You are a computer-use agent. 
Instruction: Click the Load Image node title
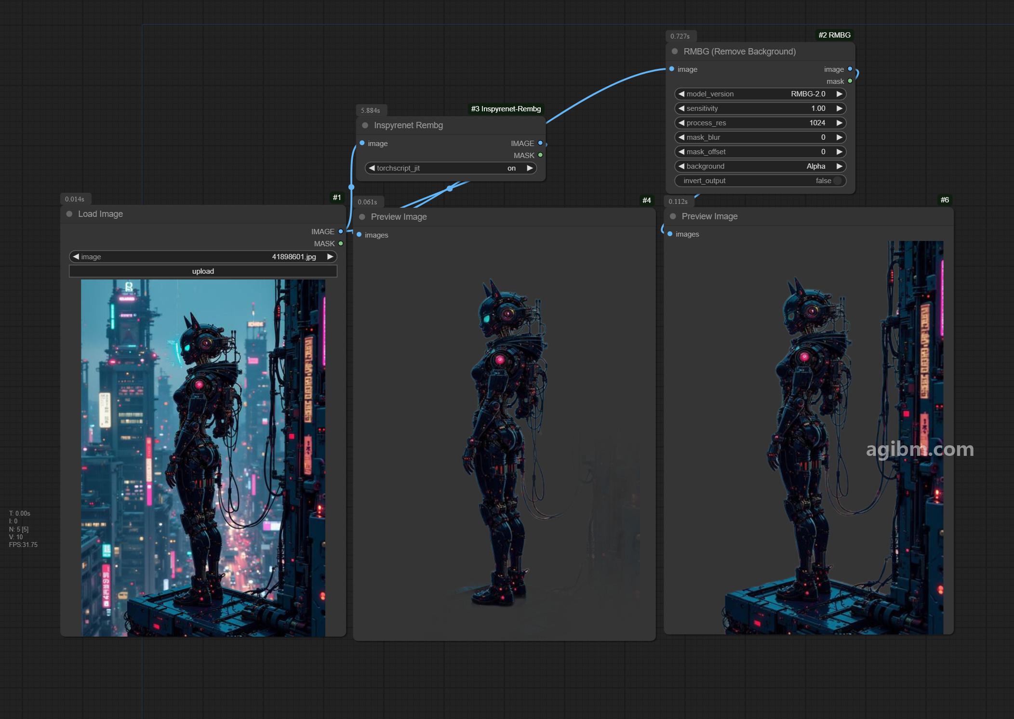pyautogui.click(x=100, y=214)
